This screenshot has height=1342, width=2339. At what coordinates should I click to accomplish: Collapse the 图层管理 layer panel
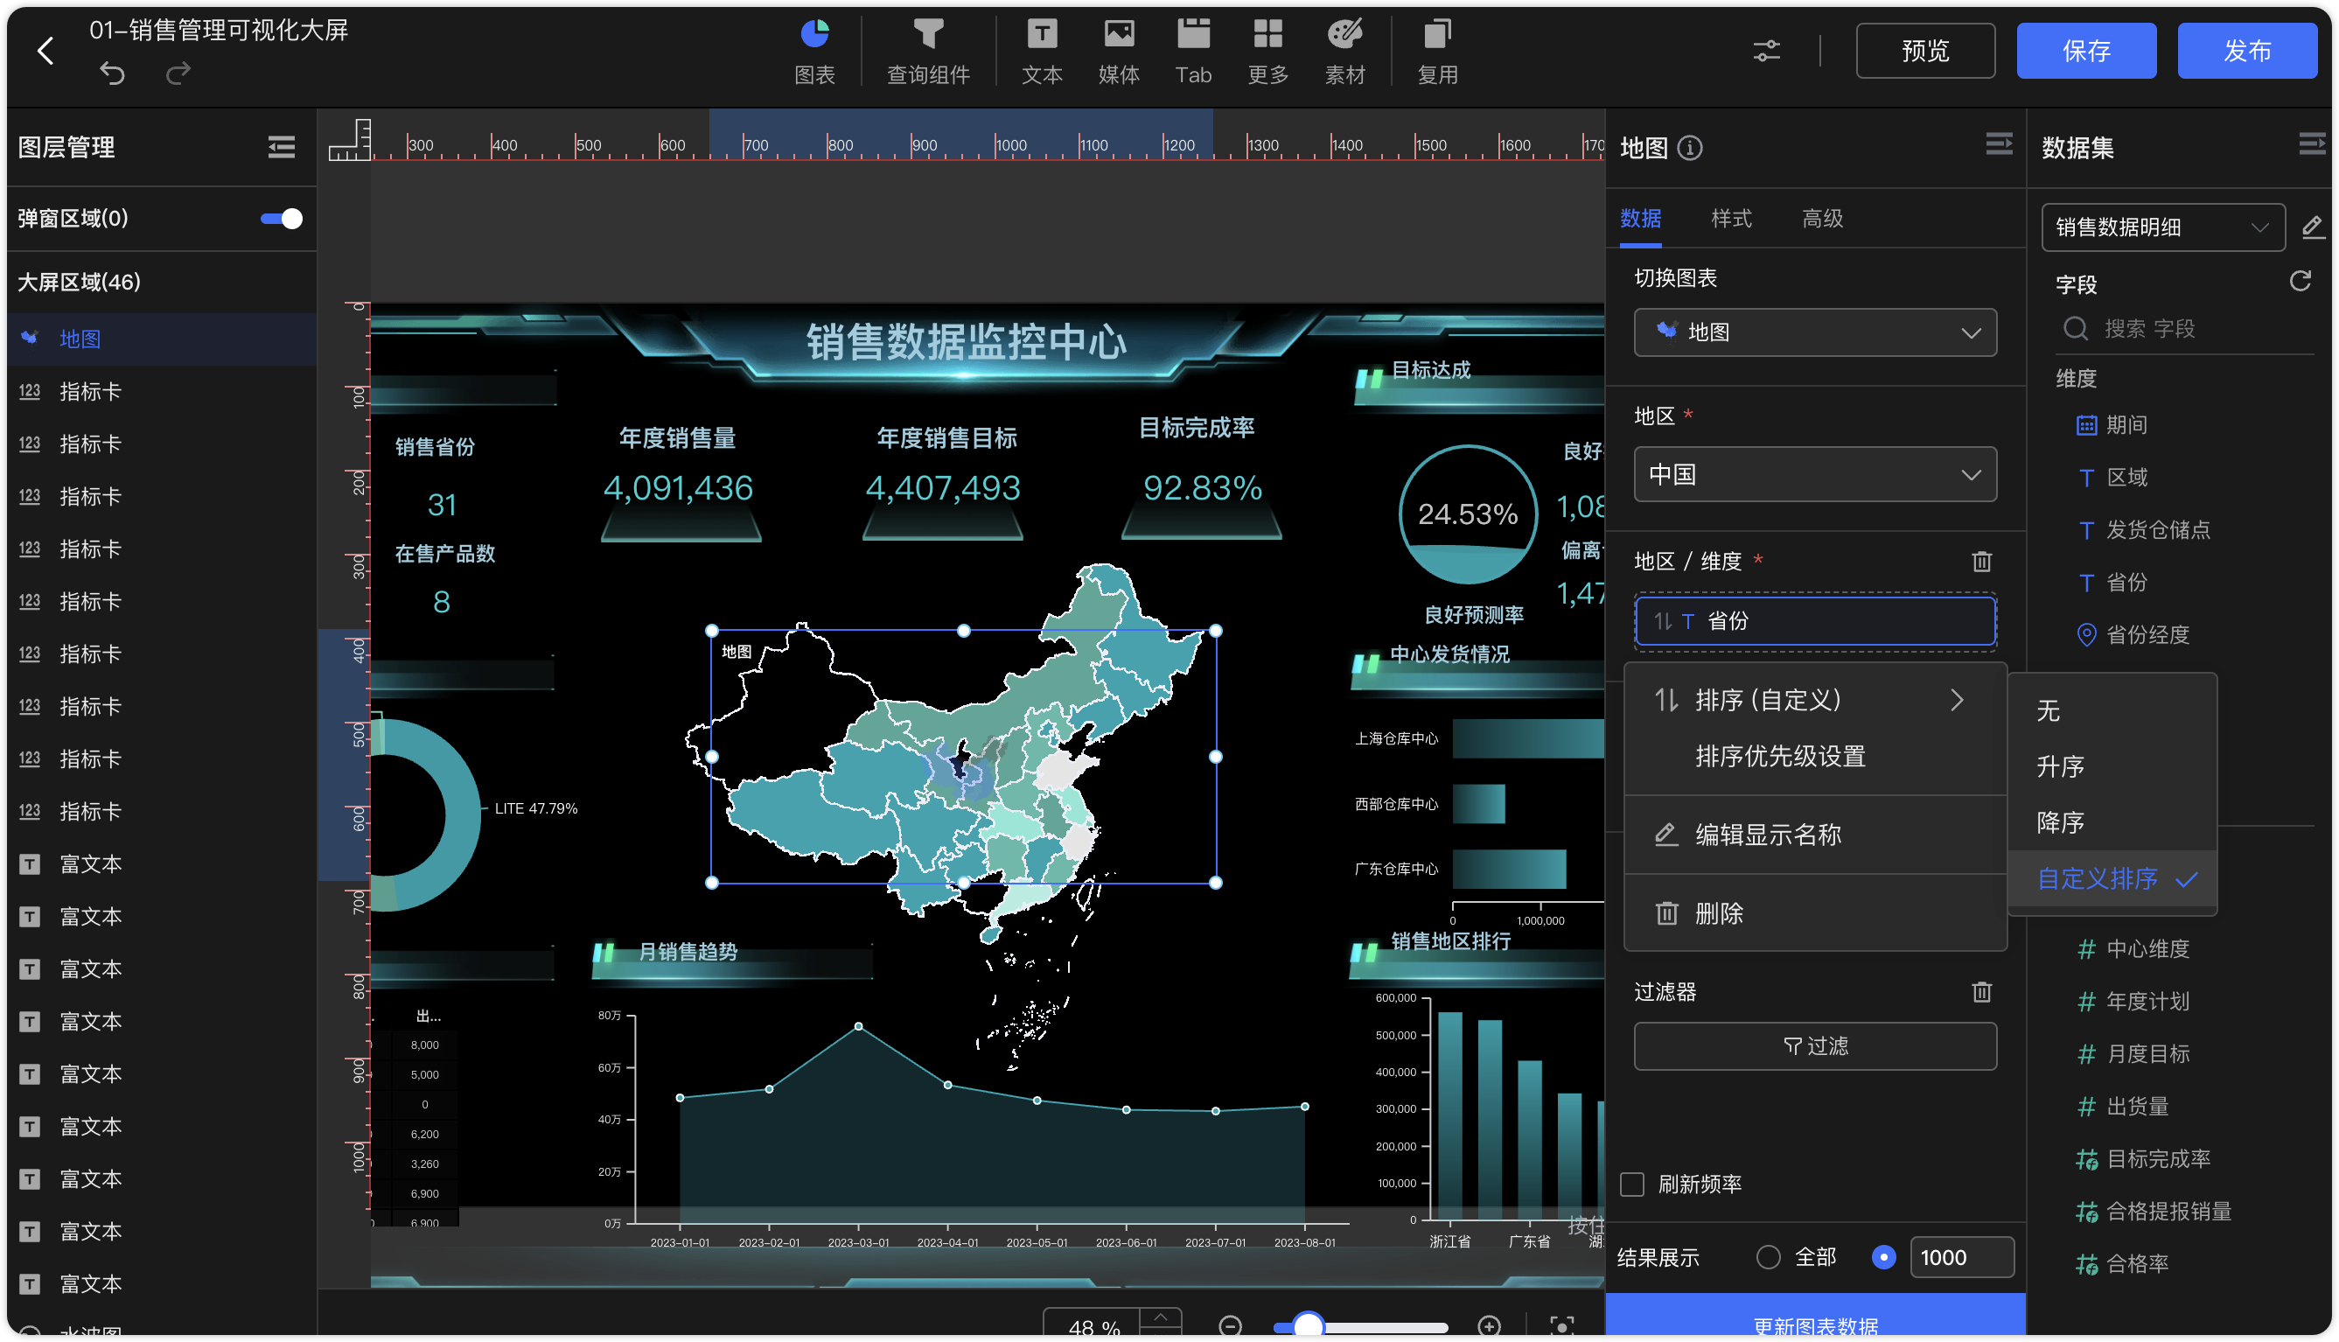[281, 147]
